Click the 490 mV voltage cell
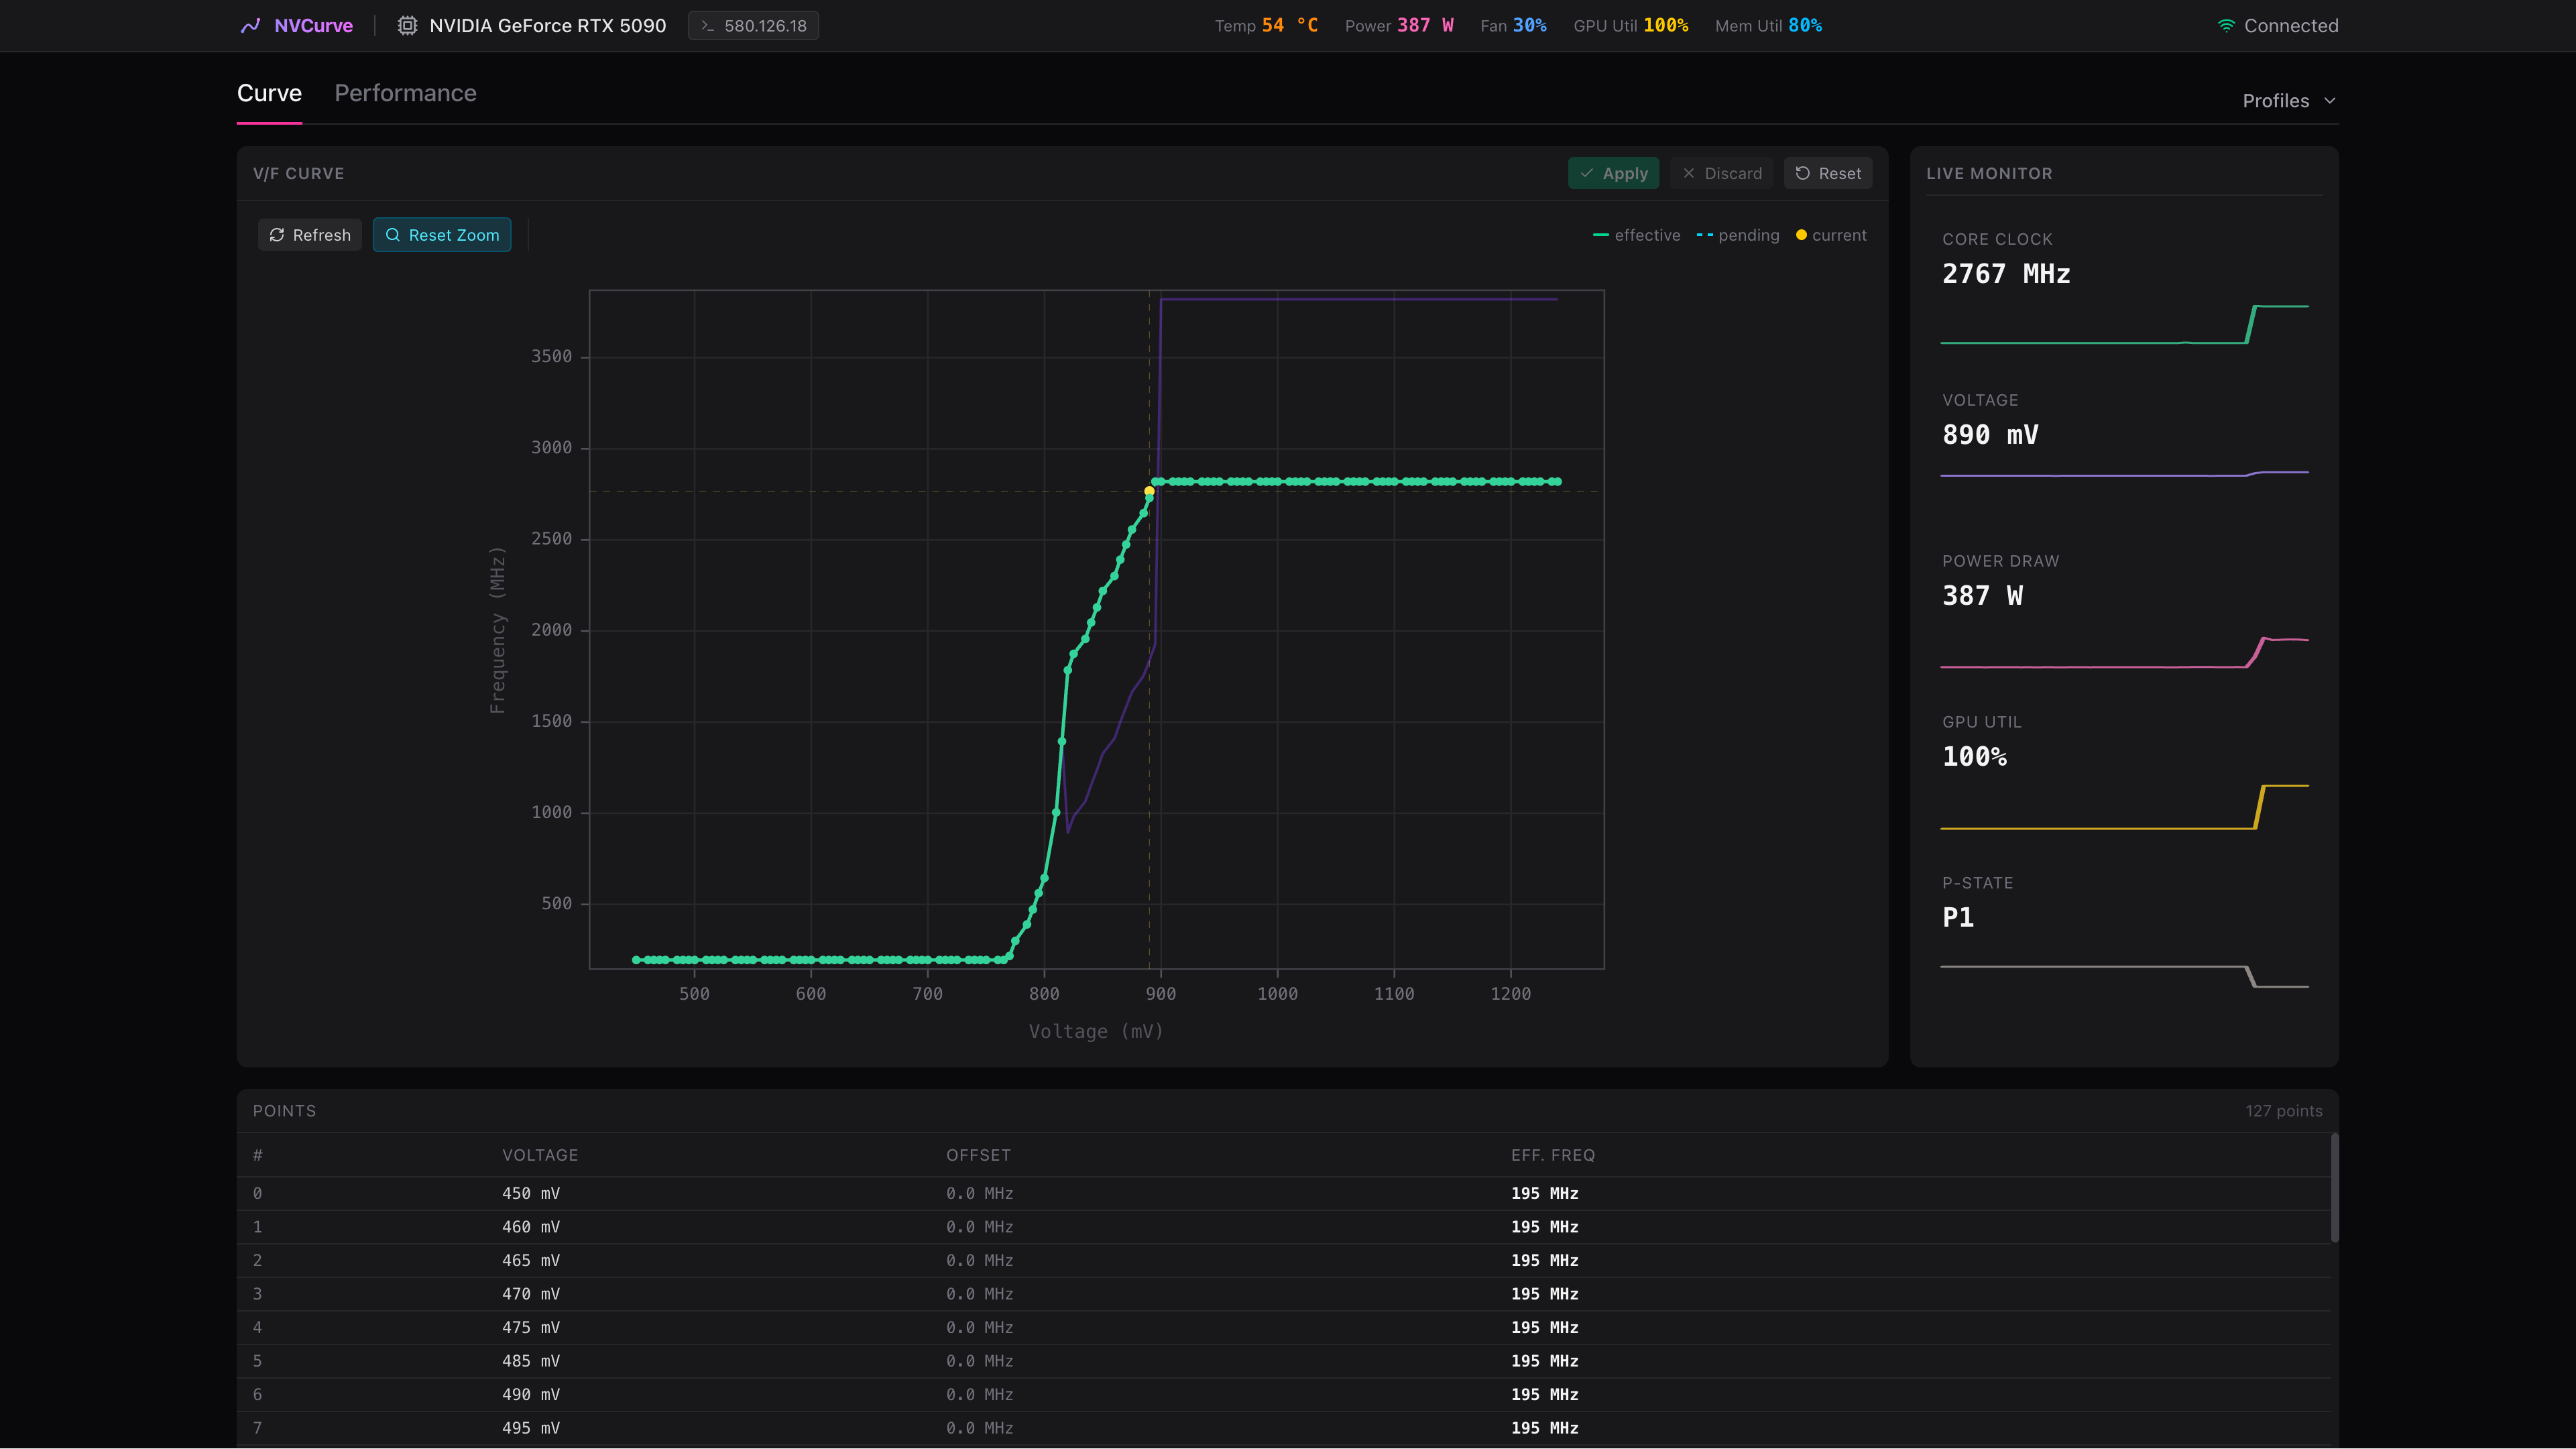 [531, 1394]
